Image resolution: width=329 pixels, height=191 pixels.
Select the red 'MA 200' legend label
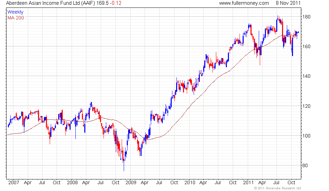[x=16, y=18]
